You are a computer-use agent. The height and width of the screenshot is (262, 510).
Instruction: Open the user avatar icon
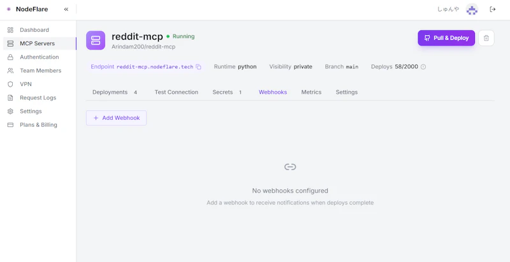pos(472,10)
